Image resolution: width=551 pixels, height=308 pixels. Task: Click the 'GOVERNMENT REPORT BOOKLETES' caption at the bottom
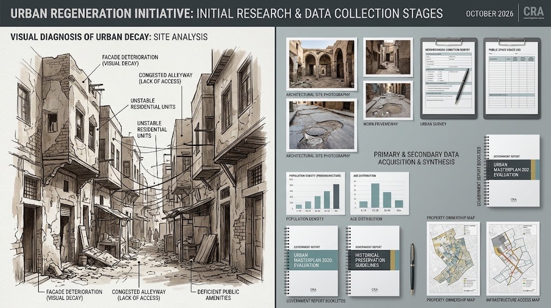point(315,301)
